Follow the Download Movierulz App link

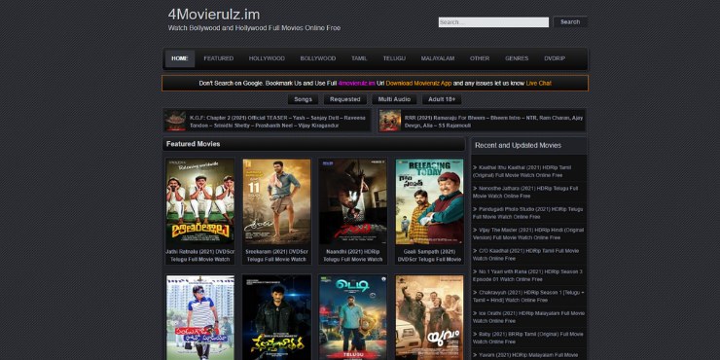[x=418, y=84]
